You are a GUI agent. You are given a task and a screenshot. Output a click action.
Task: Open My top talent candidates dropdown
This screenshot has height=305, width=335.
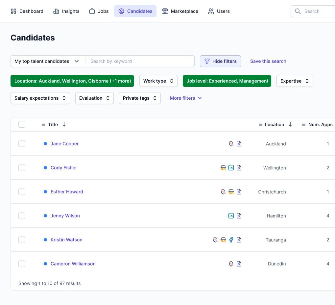click(x=47, y=61)
